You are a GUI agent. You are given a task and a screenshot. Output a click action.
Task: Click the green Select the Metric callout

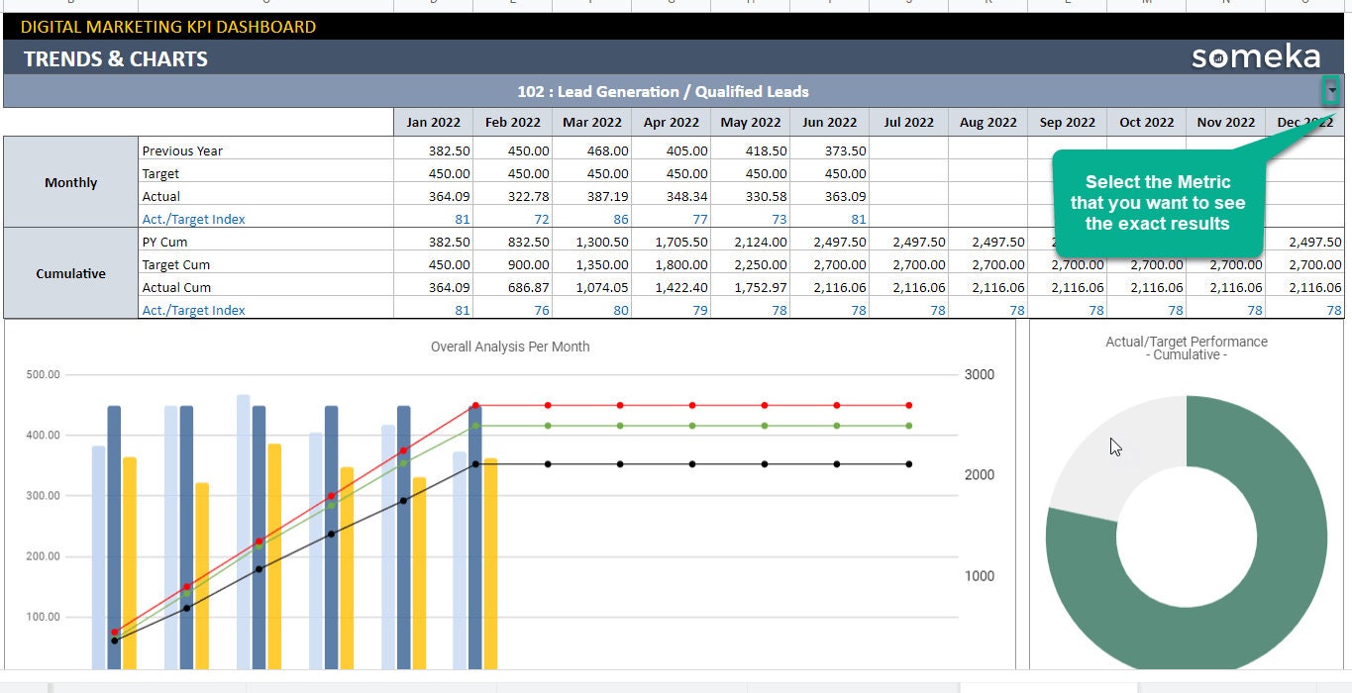(x=1159, y=198)
